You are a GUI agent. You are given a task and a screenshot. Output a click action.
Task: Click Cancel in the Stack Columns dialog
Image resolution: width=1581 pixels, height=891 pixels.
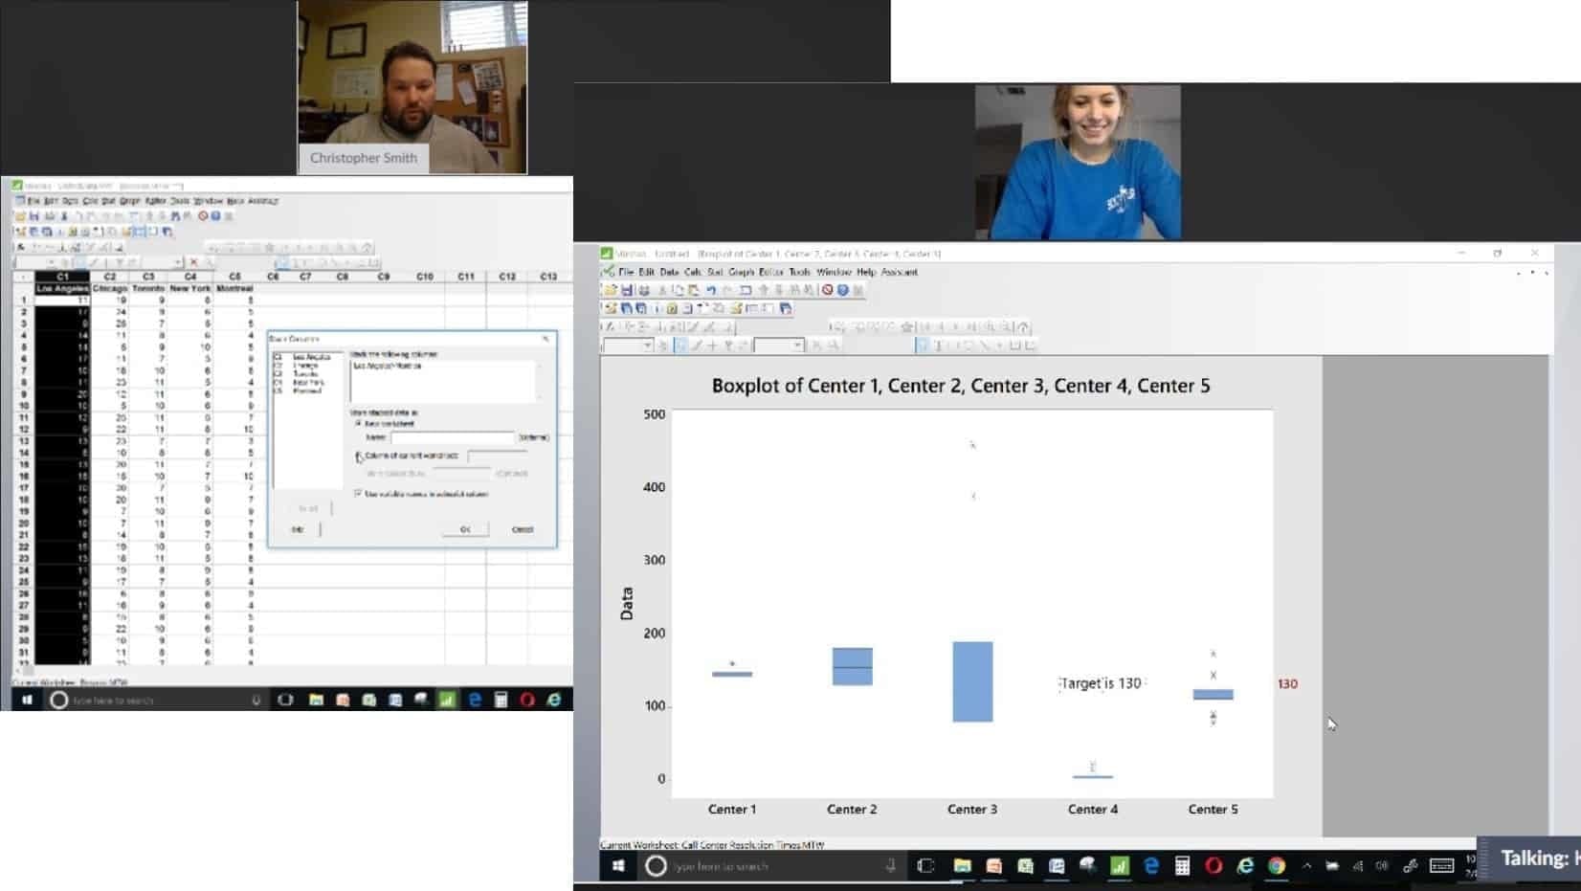pyautogui.click(x=522, y=529)
